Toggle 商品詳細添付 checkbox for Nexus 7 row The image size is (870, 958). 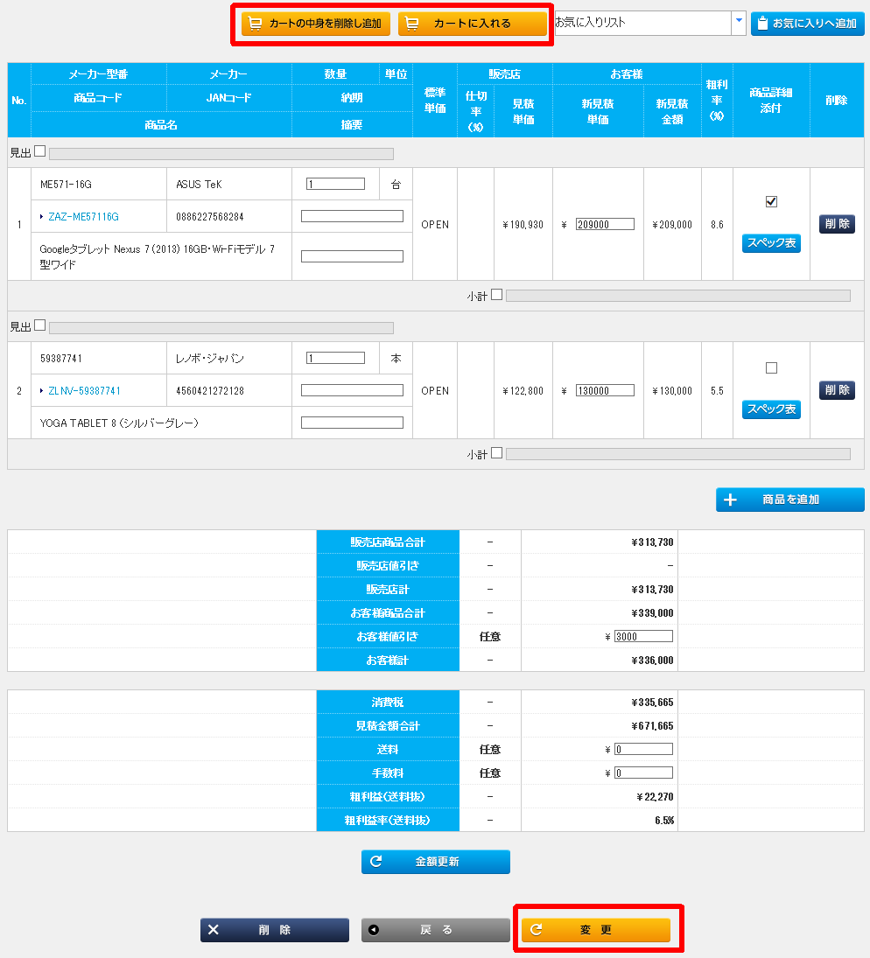pyautogui.click(x=771, y=202)
